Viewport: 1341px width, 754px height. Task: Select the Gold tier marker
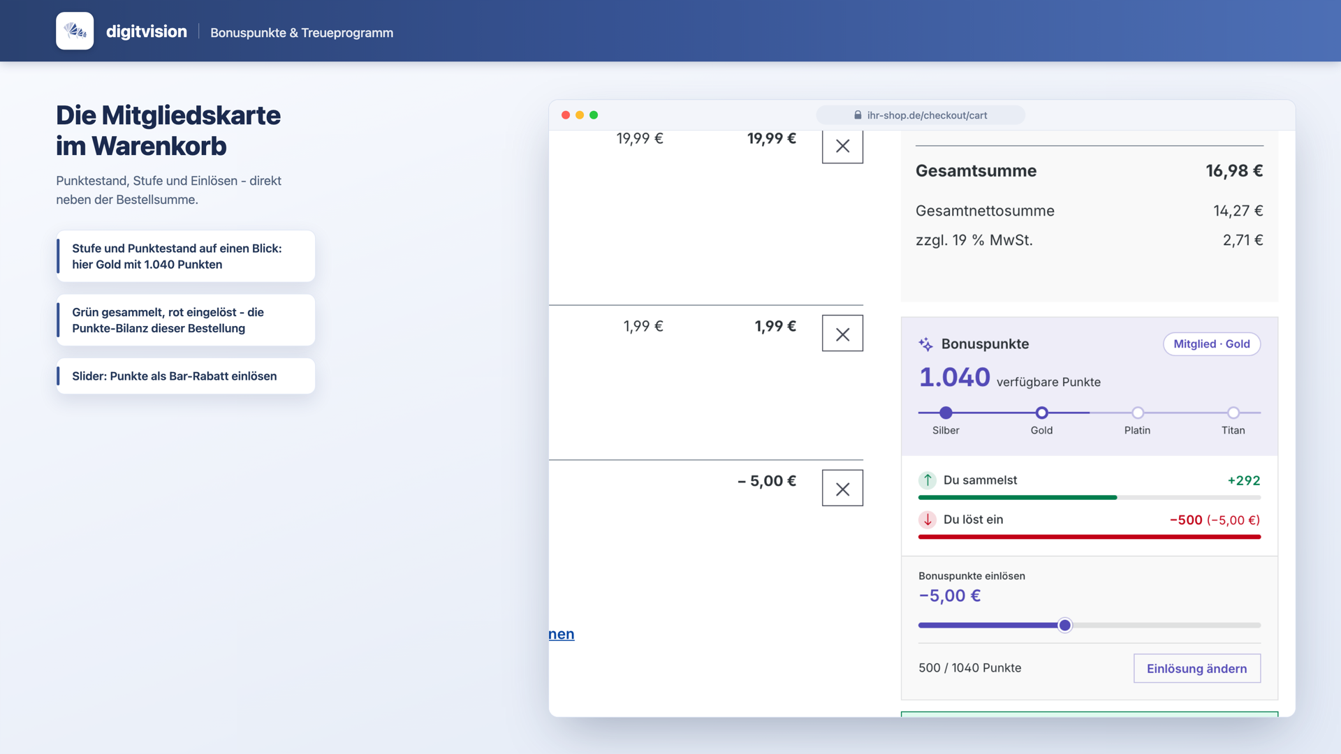[x=1041, y=413]
